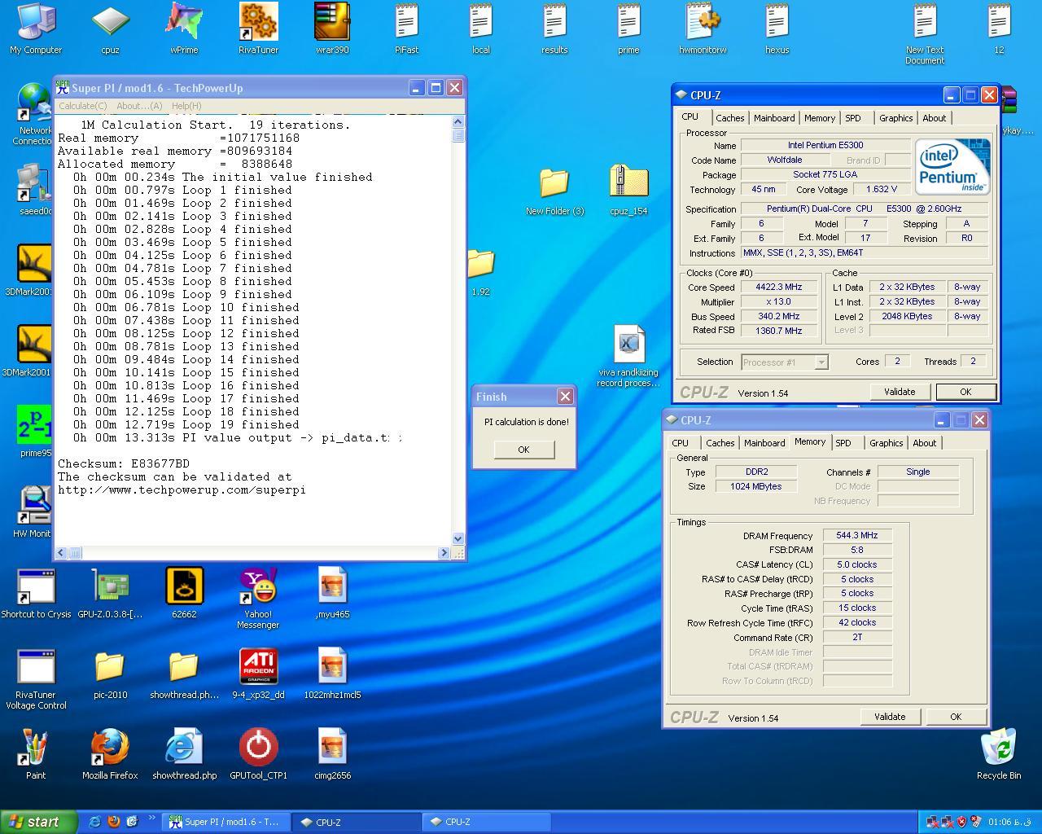Open About...(A) menu in Super PI

pos(139,106)
